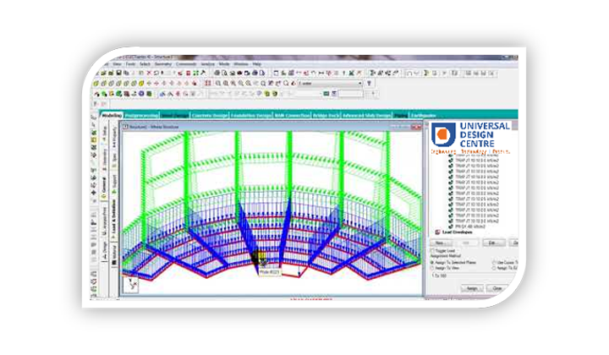Click the Undo arrow toolbar icon
This screenshot has height=355, width=609.
pyautogui.click(x=156, y=73)
